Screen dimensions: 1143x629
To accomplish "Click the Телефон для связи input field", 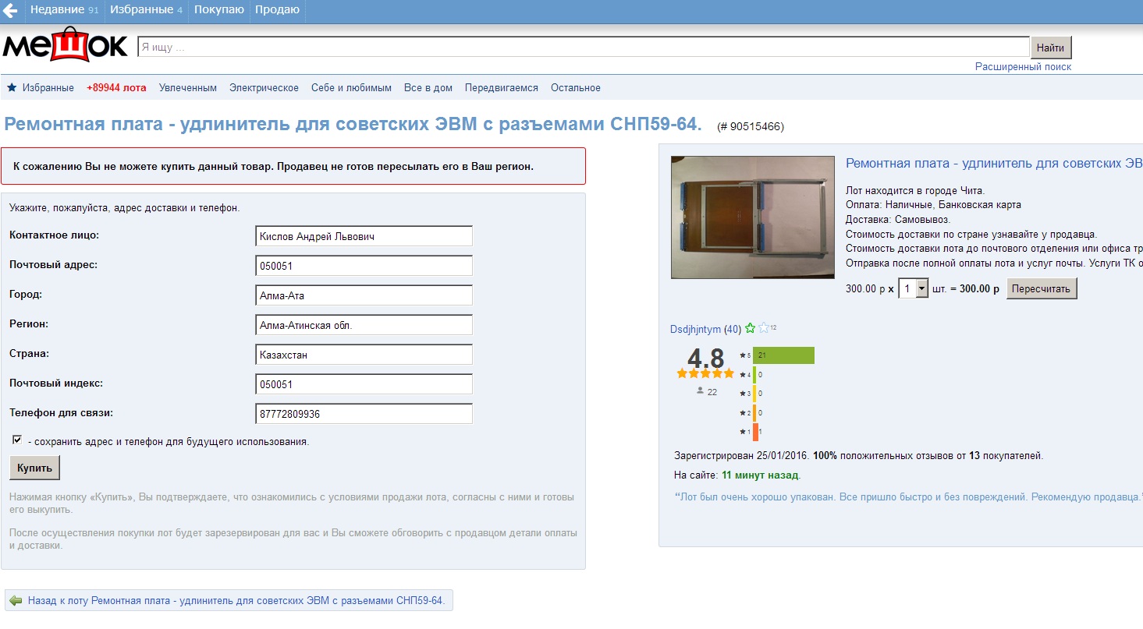I will click(364, 414).
